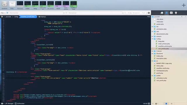
Task: Select youtube in the path bar
Action: [x=8, y=17]
